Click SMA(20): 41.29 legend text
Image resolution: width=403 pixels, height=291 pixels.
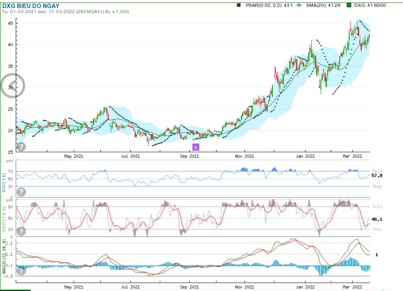(x=323, y=5)
